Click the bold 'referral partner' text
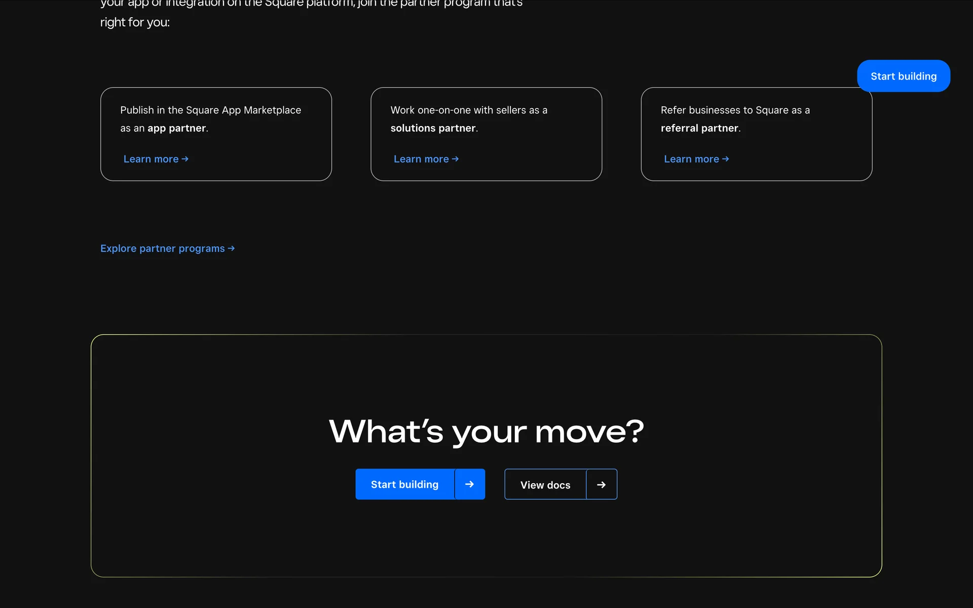 click(699, 128)
